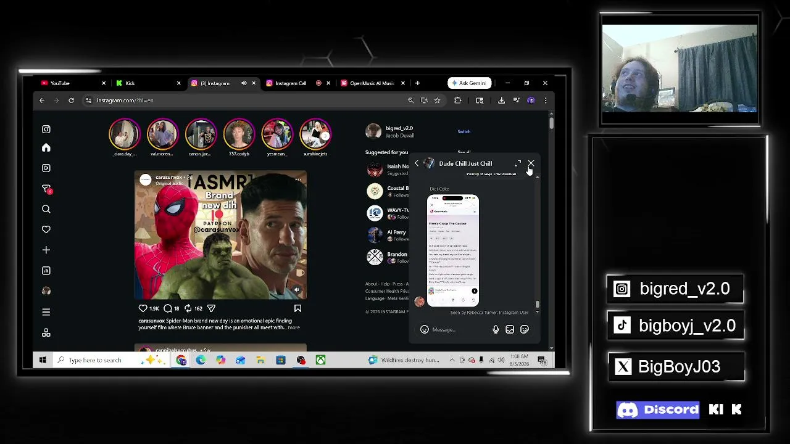Advance stories row with next arrow

coord(325,135)
